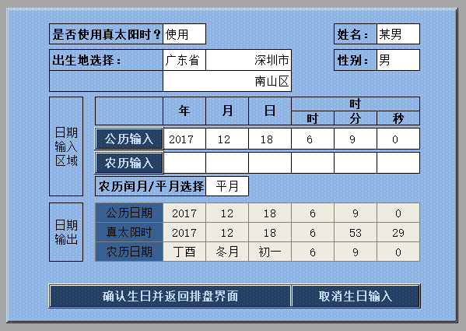Viewport: 466px width, 331px height.
Task: Select the empty 农历输入 month field
Action: point(227,163)
